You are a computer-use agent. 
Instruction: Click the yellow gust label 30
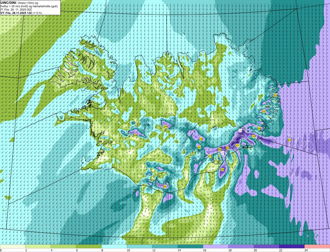click(222, 170)
